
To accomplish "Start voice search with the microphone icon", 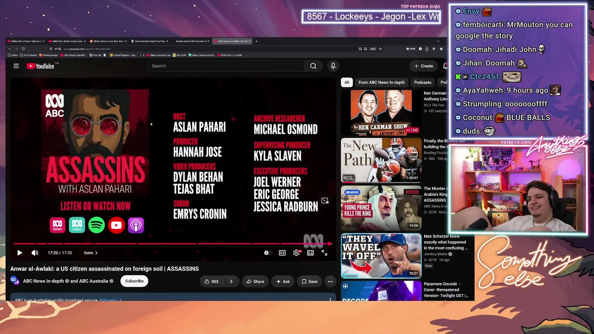I will (333, 66).
